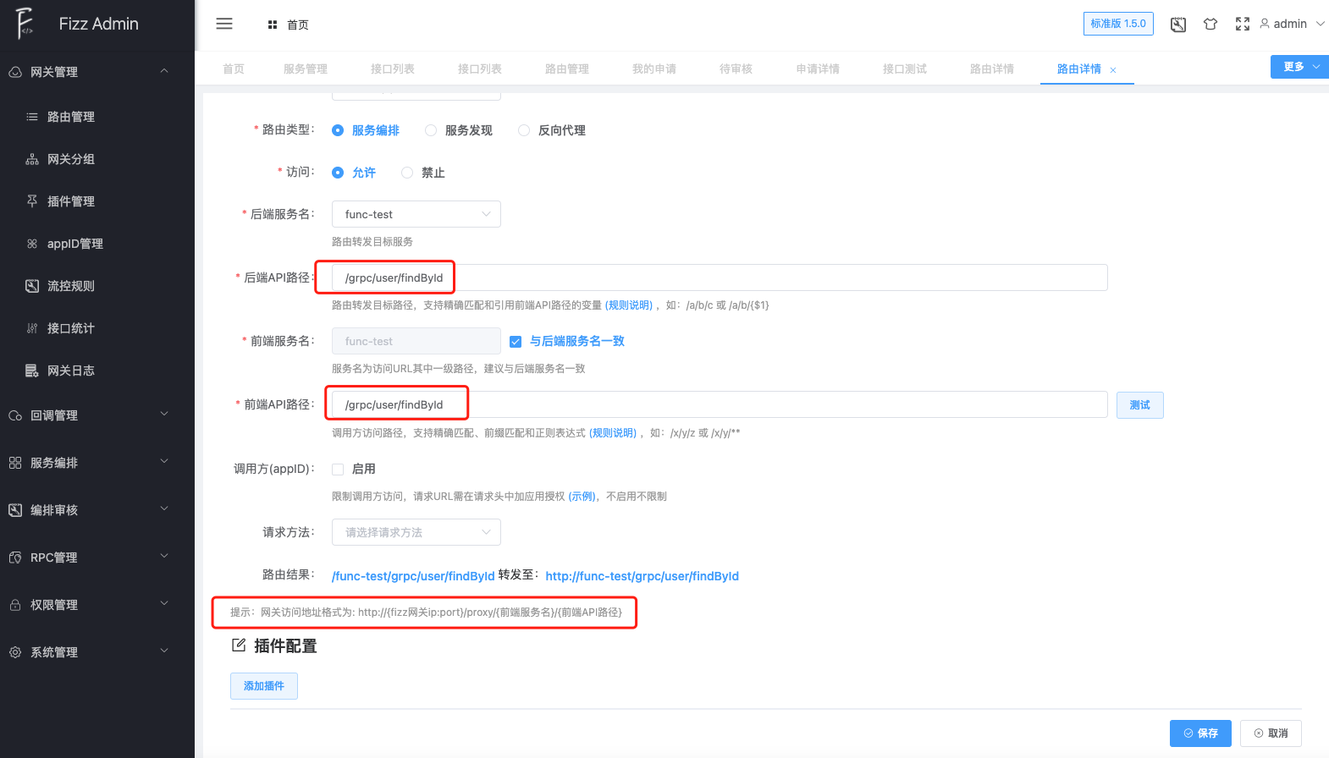Switch to the 待审核 tab
Screen dimensions: 1329x758
736,69
